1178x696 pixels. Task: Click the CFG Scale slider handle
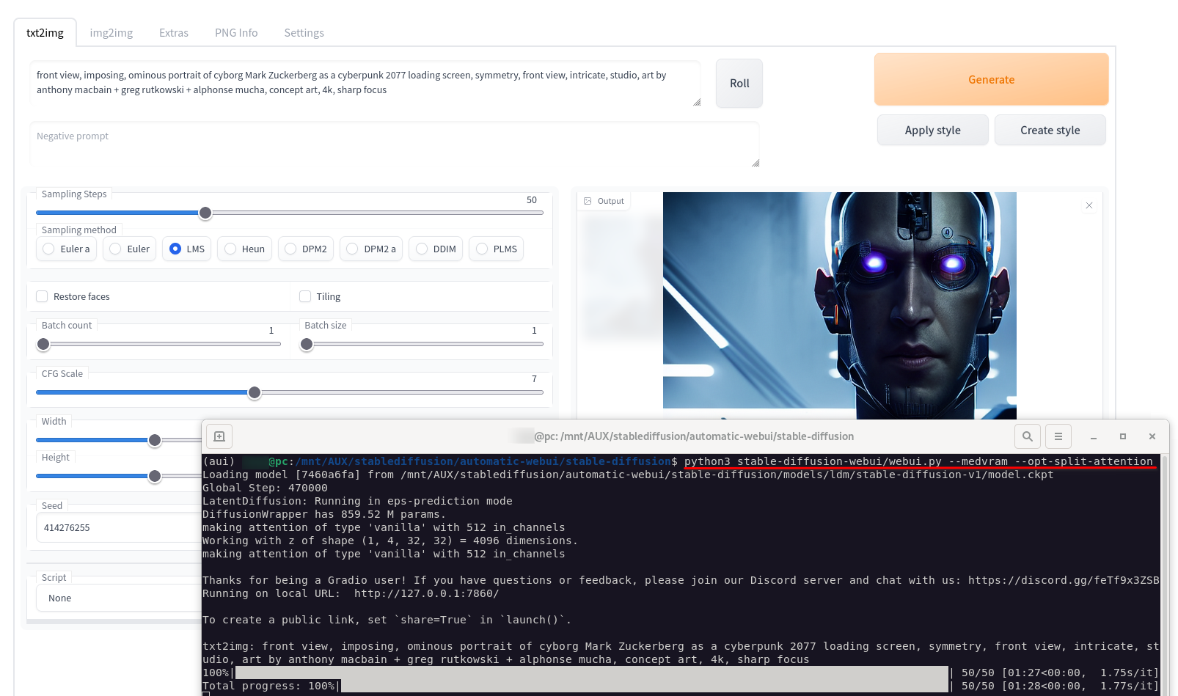point(255,393)
